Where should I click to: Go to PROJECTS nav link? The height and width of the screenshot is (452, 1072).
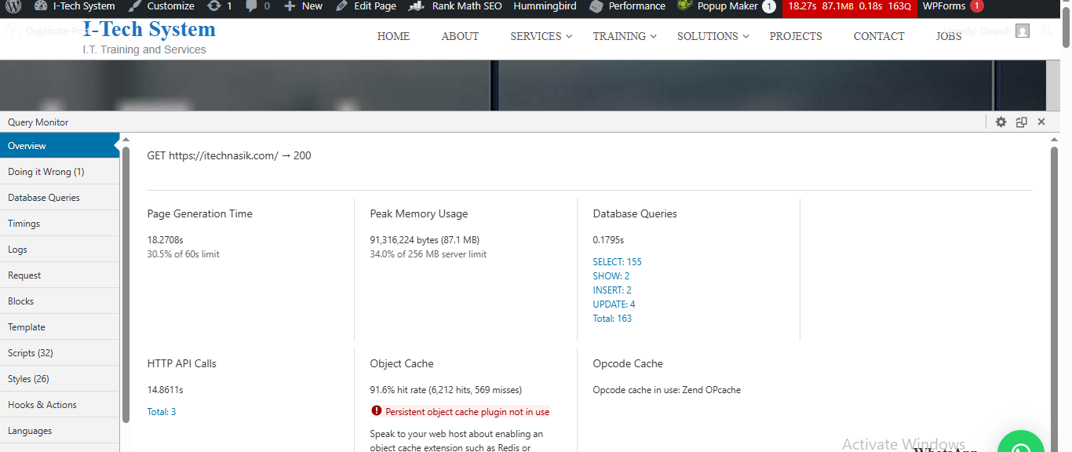(796, 36)
